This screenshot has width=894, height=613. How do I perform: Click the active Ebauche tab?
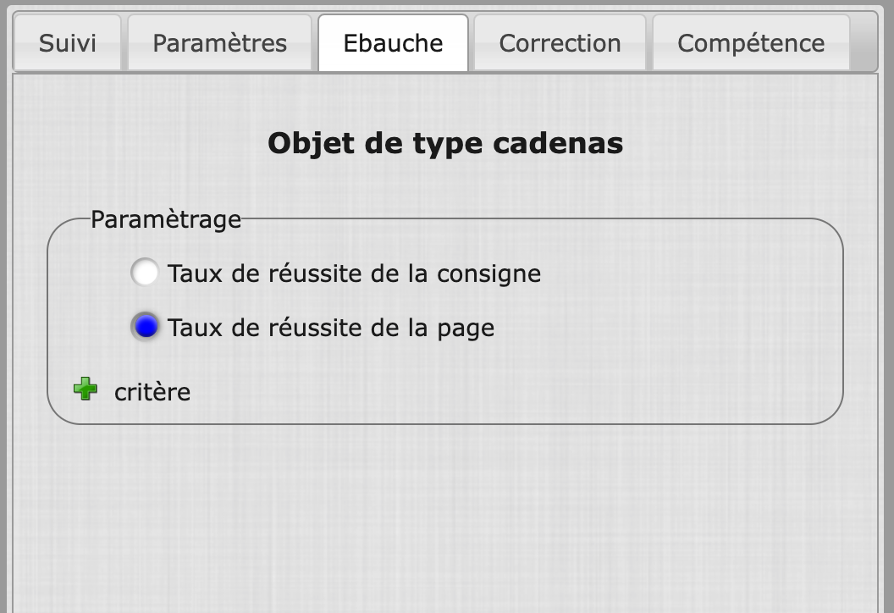pos(393,43)
